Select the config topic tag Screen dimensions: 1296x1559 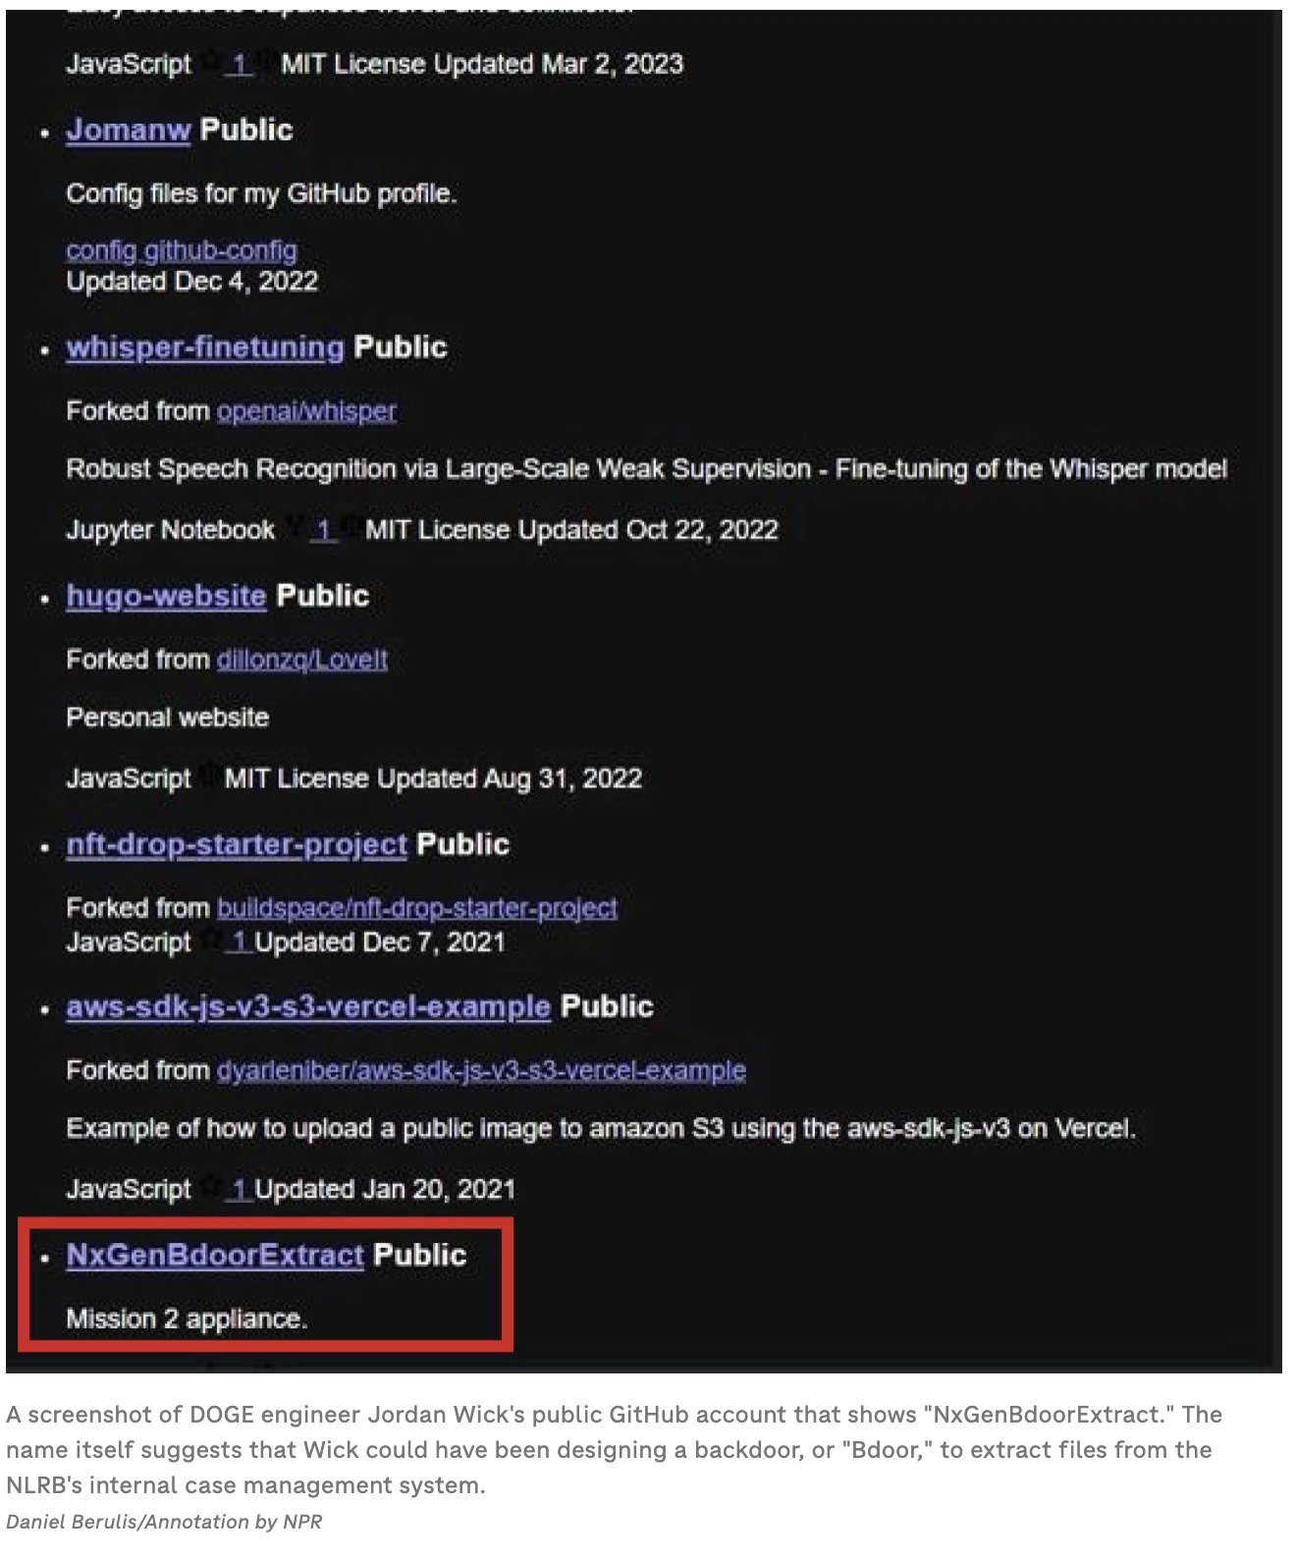102,250
